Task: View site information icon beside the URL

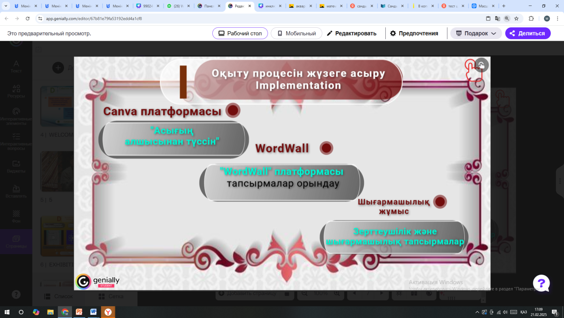Action: coord(40,19)
